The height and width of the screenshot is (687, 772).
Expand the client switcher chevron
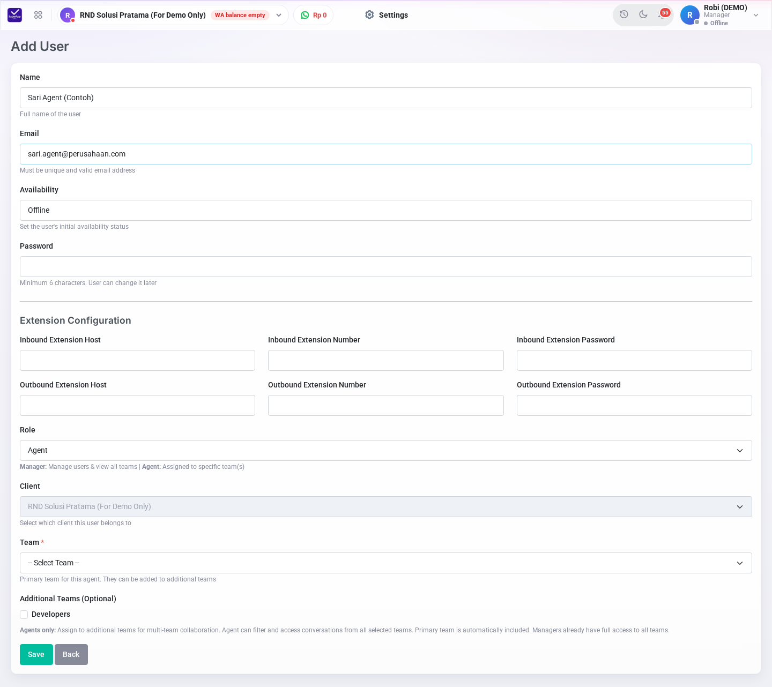point(279,15)
